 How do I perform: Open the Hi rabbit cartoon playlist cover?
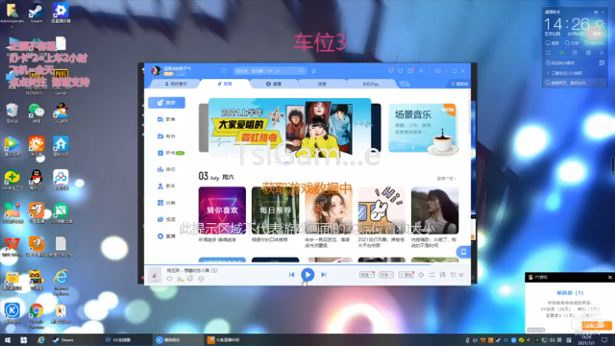click(x=381, y=210)
